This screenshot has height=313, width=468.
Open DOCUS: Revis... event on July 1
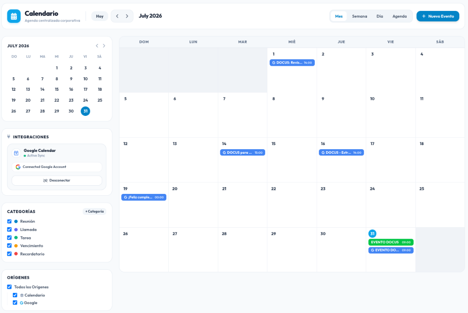pyautogui.click(x=292, y=63)
